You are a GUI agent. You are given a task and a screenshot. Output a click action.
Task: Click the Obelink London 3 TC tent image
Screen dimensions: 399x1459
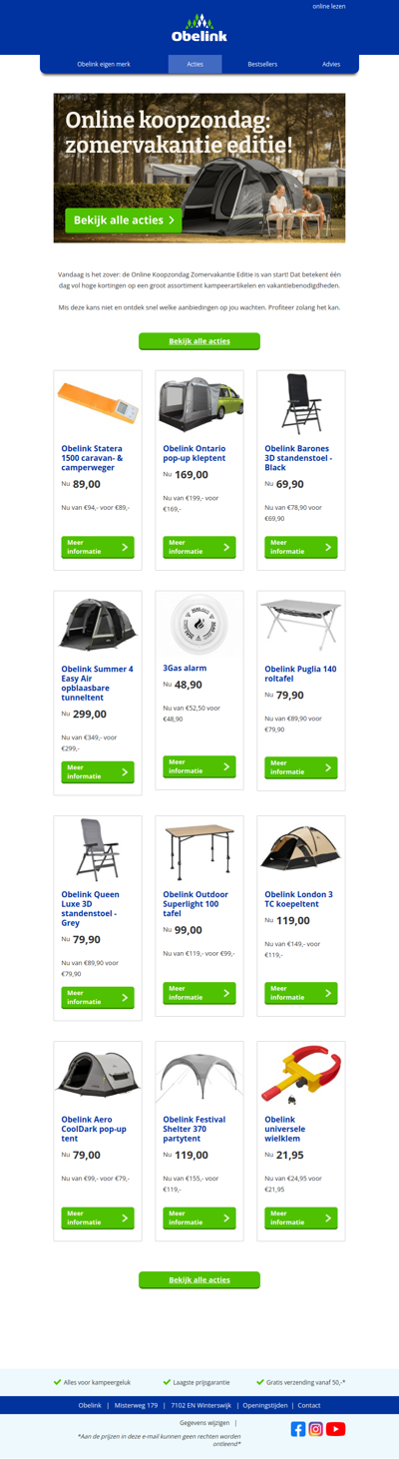pyautogui.click(x=301, y=848)
